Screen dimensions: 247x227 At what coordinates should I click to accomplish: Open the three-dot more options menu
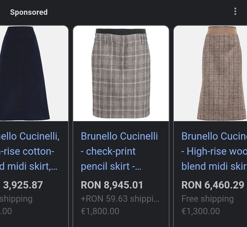click(235, 12)
